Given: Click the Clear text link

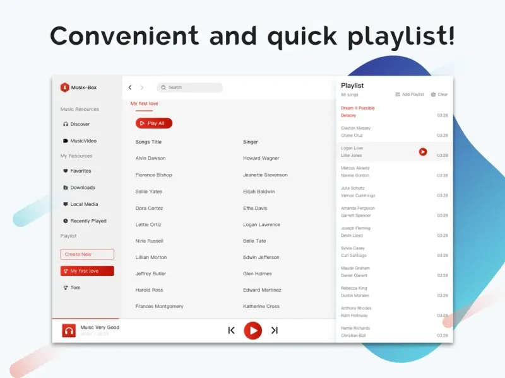Looking at the screenshot, I should coord(443,94).
